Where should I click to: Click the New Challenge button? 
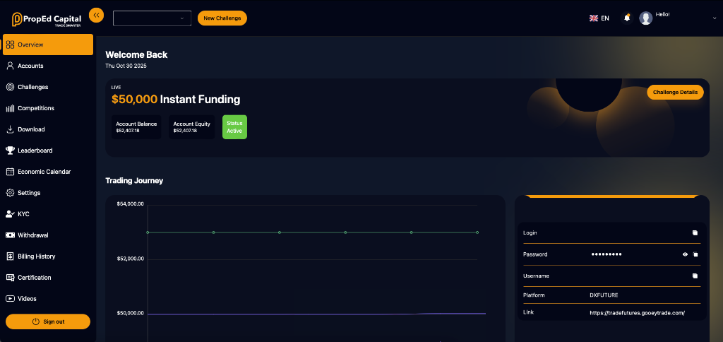pyautogui.click(x=222, y=18)
